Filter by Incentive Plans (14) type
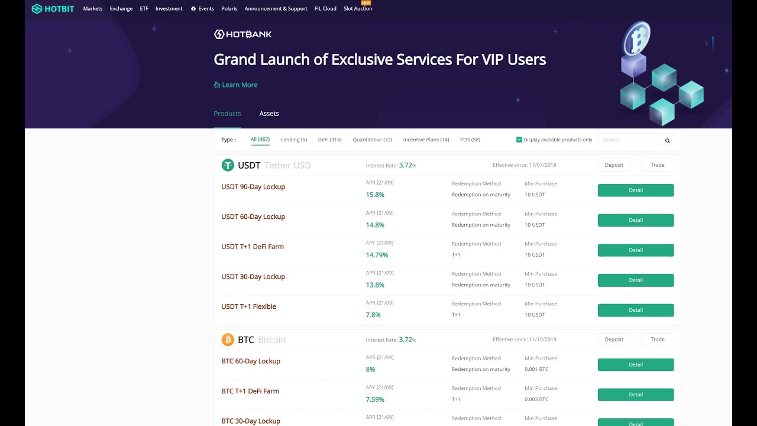The width and height of the screenshot is (757, 426). [426, 140]
